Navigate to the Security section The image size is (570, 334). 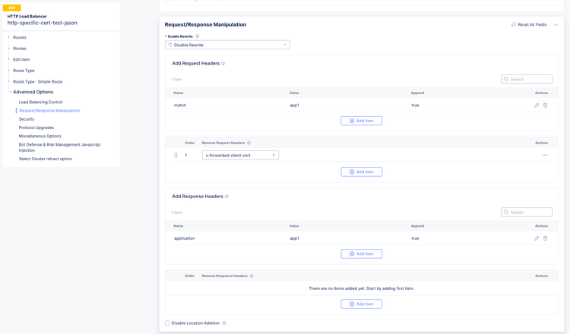point(27,119)
